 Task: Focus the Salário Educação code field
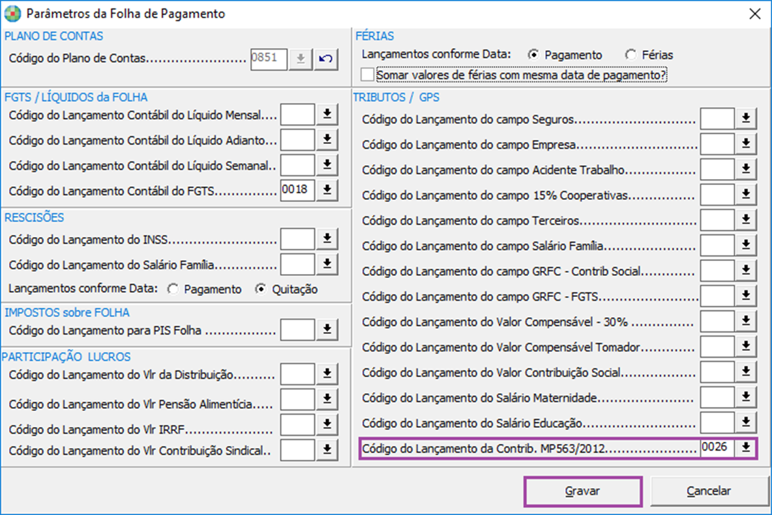pos(717,423)
